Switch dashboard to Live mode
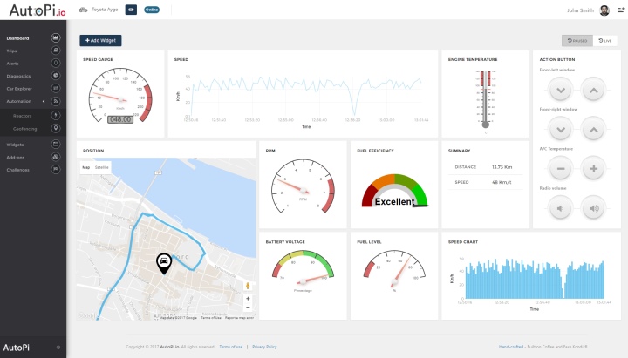Image resolution: width=628 pixels, height=358 pixels. tap(604, 40)
